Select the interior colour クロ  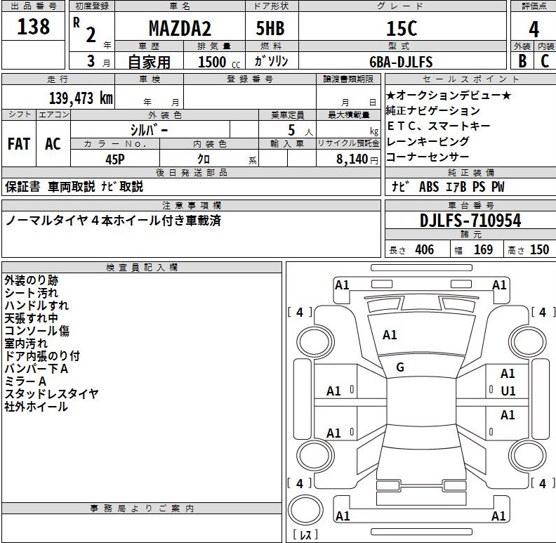204,159
